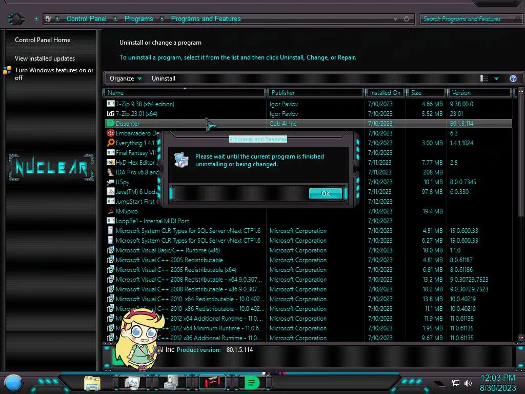The height and width of the screenshot is (394, 525).
Task: Select Microsoft Visual C++ 2010 x86 Redistributable row
Action: (308, 308)
